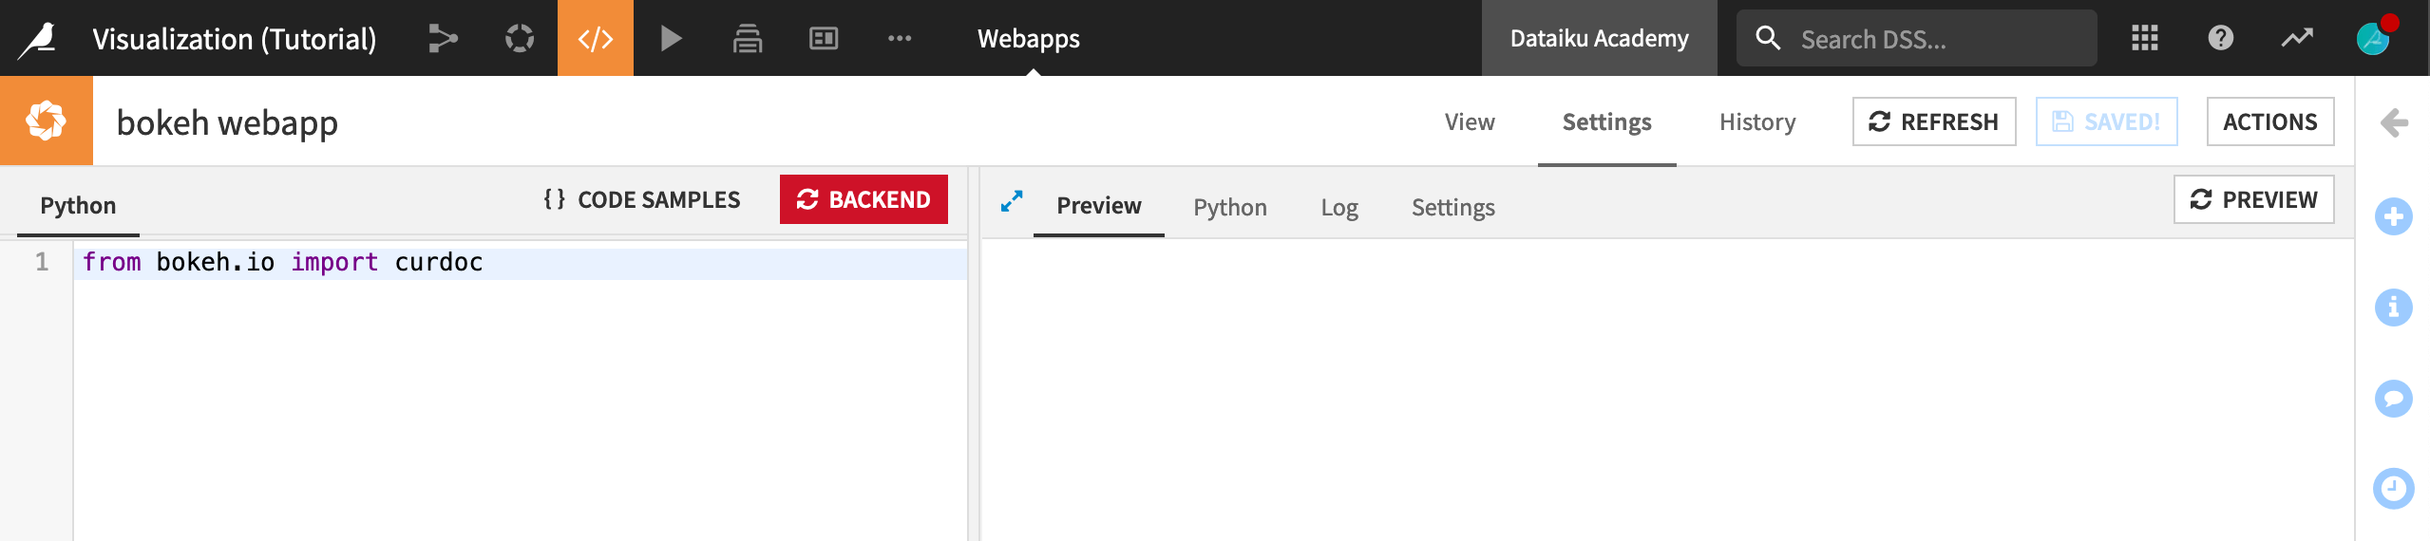The image size is (2430, 541).
Task: Click the red BACKEND restart button
Action: tap(864, 199)
